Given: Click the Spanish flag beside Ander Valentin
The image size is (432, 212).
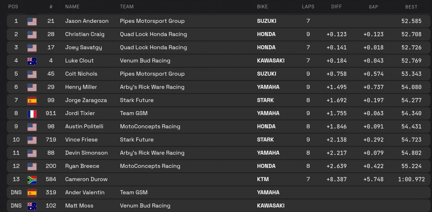Looking at the screenshot, I should [x=32, y=193].
